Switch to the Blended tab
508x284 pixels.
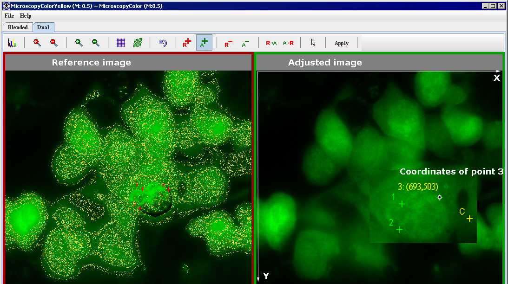coord(18,27)
